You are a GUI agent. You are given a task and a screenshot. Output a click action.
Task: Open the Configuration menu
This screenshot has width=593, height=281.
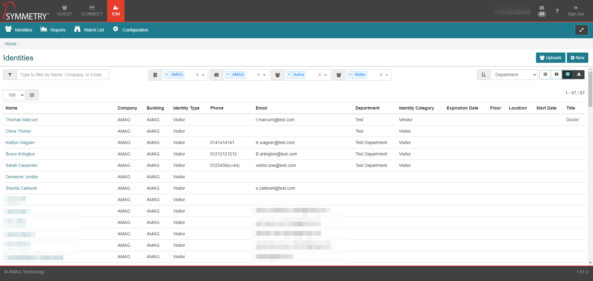coord(130,30)
